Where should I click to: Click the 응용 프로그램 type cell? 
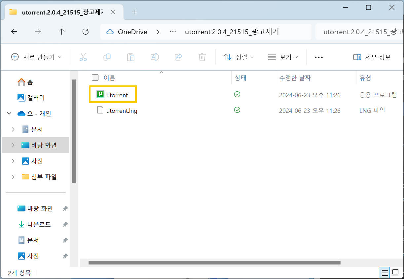pyautogui.click(x=378, y=95)
